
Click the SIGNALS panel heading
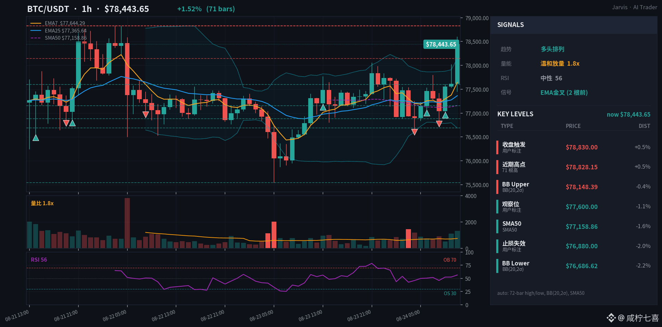[510, 25]
